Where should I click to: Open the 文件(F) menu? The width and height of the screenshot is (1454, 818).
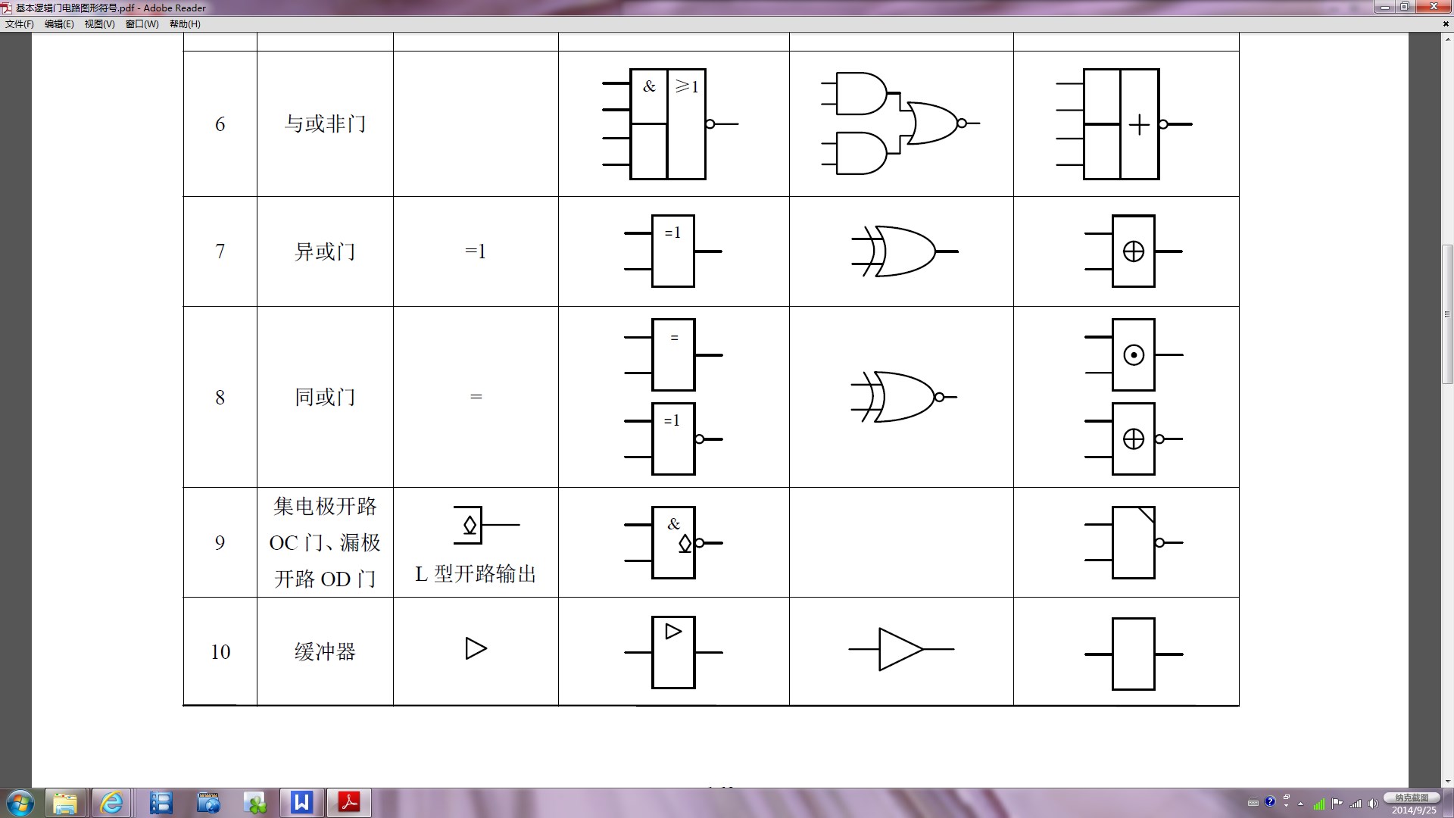(19, 24)
